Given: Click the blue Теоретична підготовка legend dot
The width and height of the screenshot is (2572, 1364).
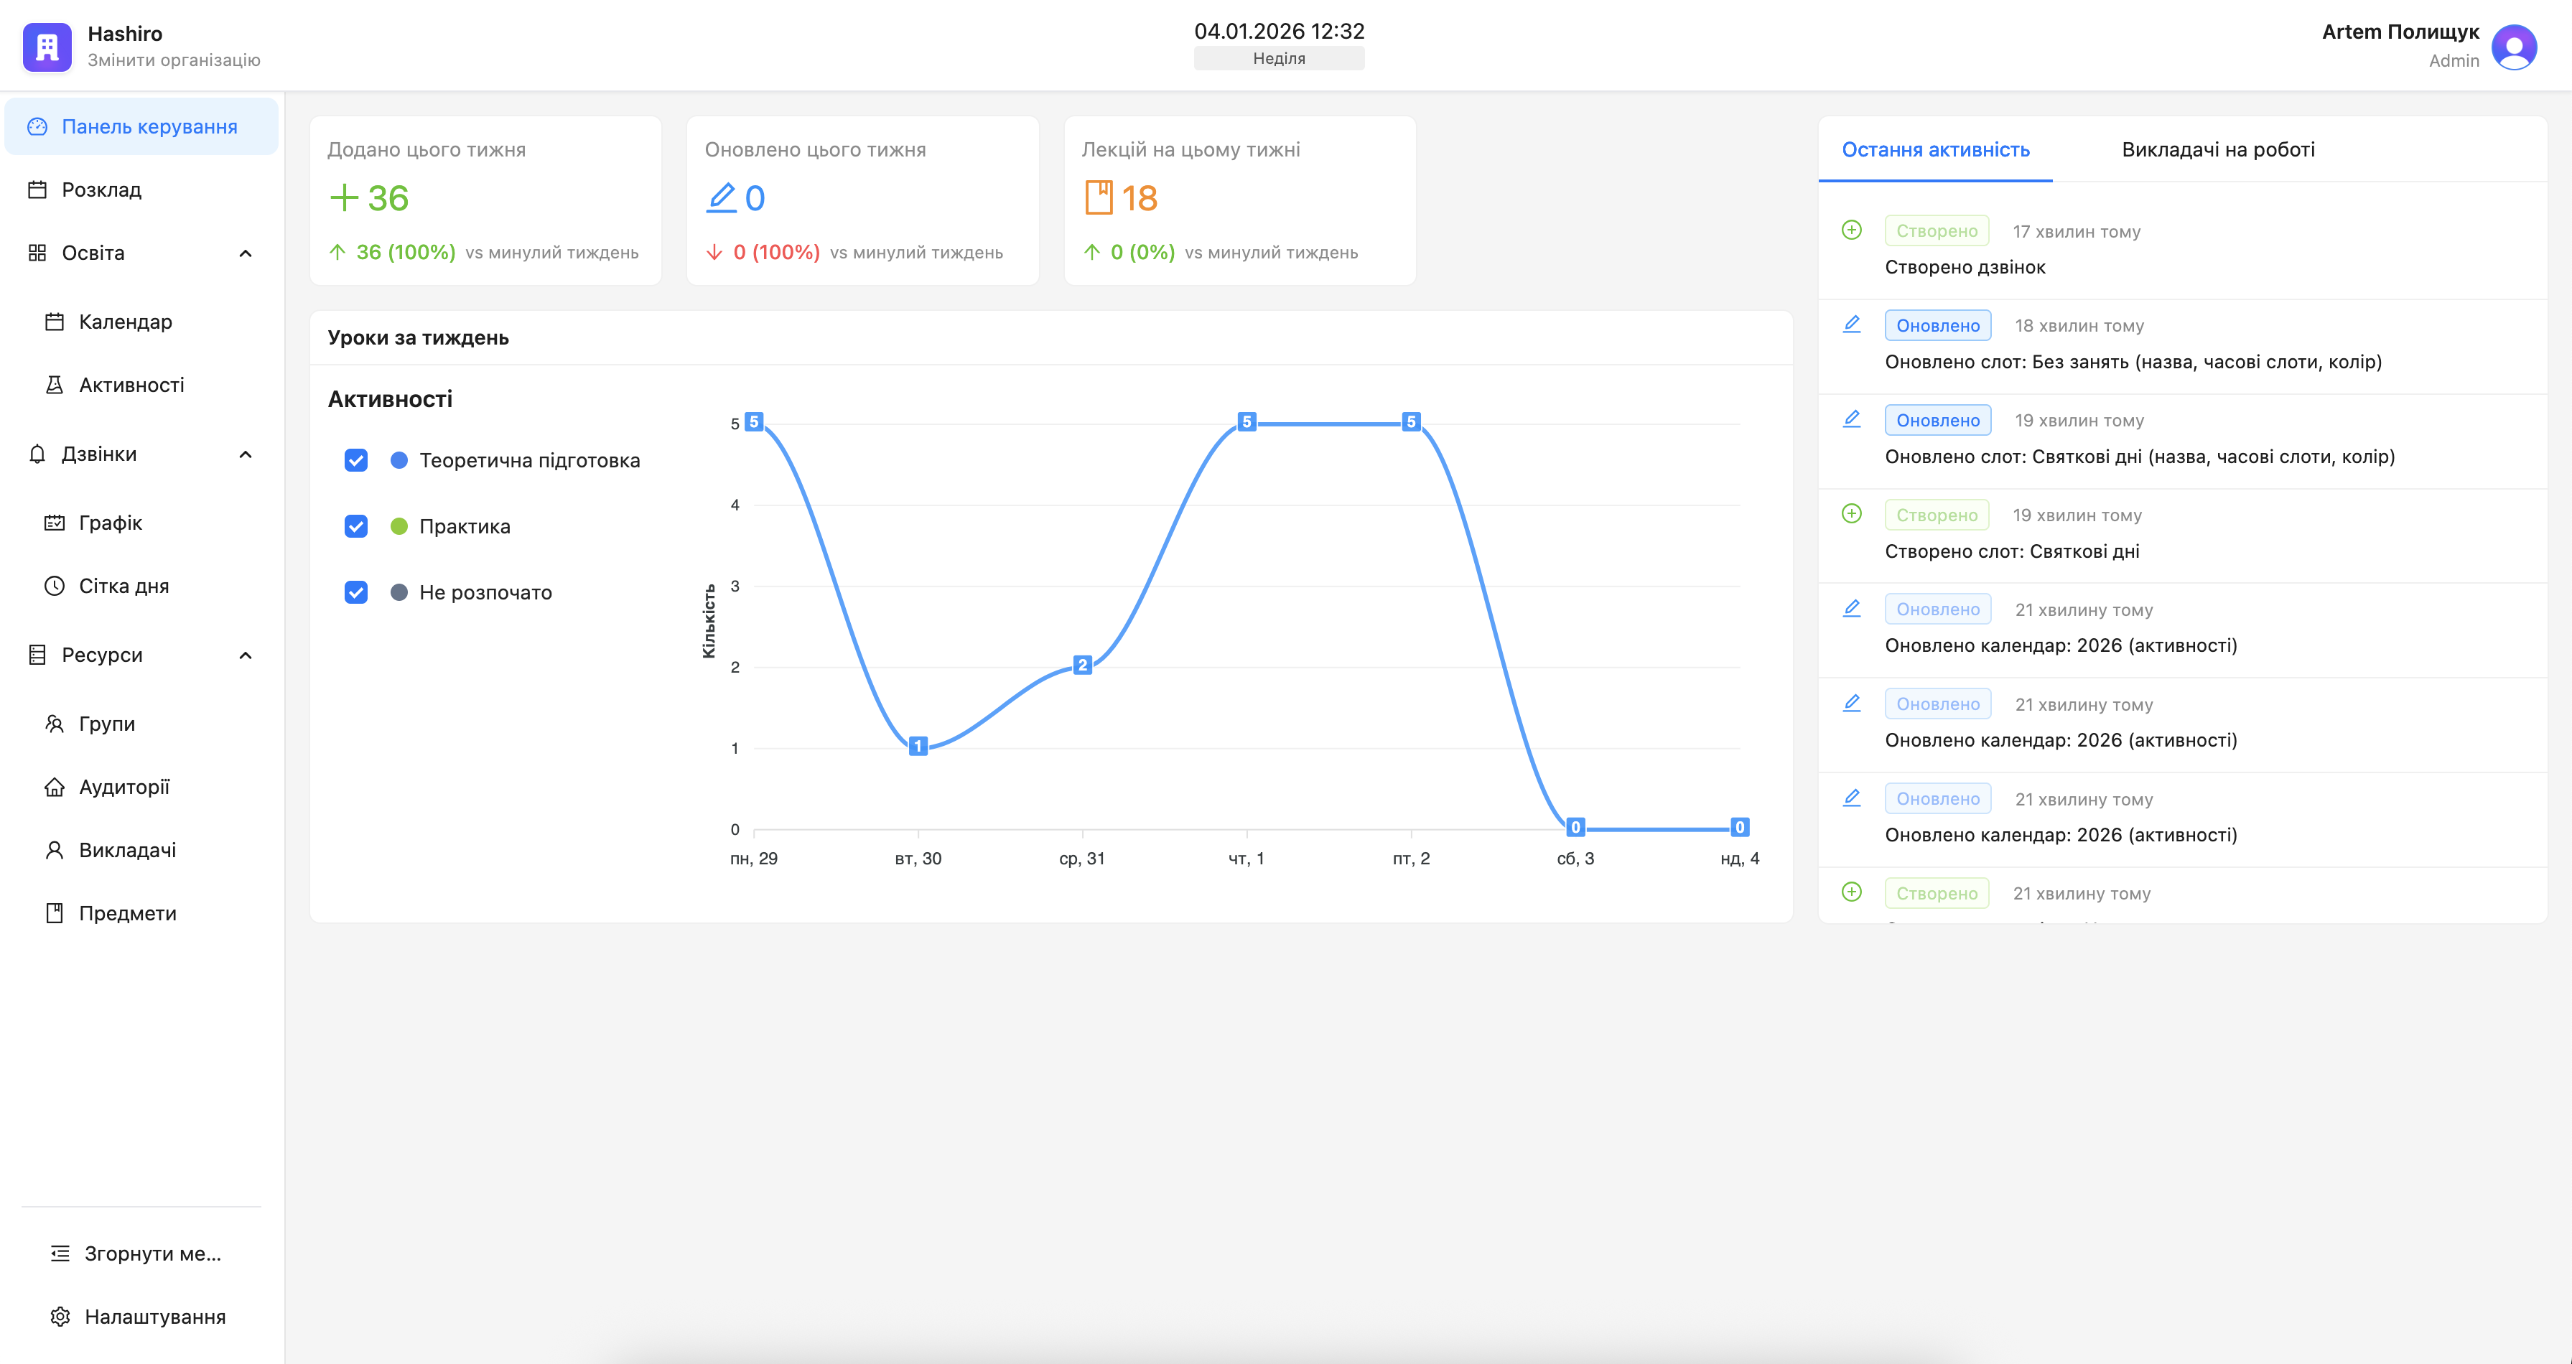Looking at the screenshot, I should coord(399,460).
